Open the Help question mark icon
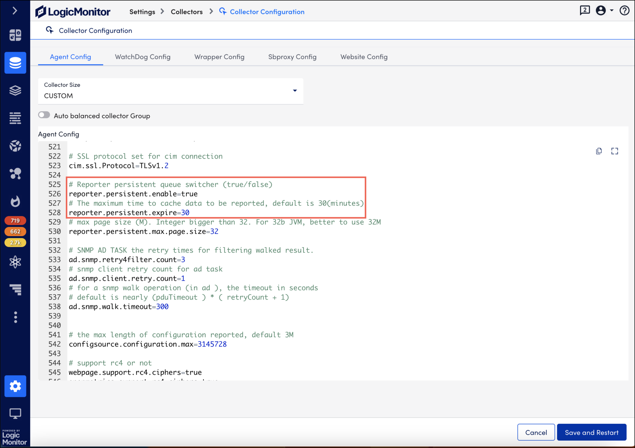This screenshot has height=448, width=635. point(624,11)
